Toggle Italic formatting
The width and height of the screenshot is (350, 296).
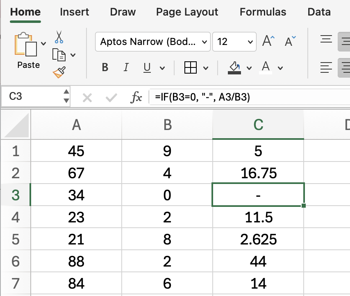[x=126, y=67]
